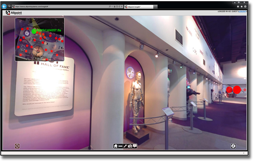Image resolution: width=253 pixels, height=161 pixels.
Task: Select the measure line tool in bottom toolbar
Action: click(121, 146)
